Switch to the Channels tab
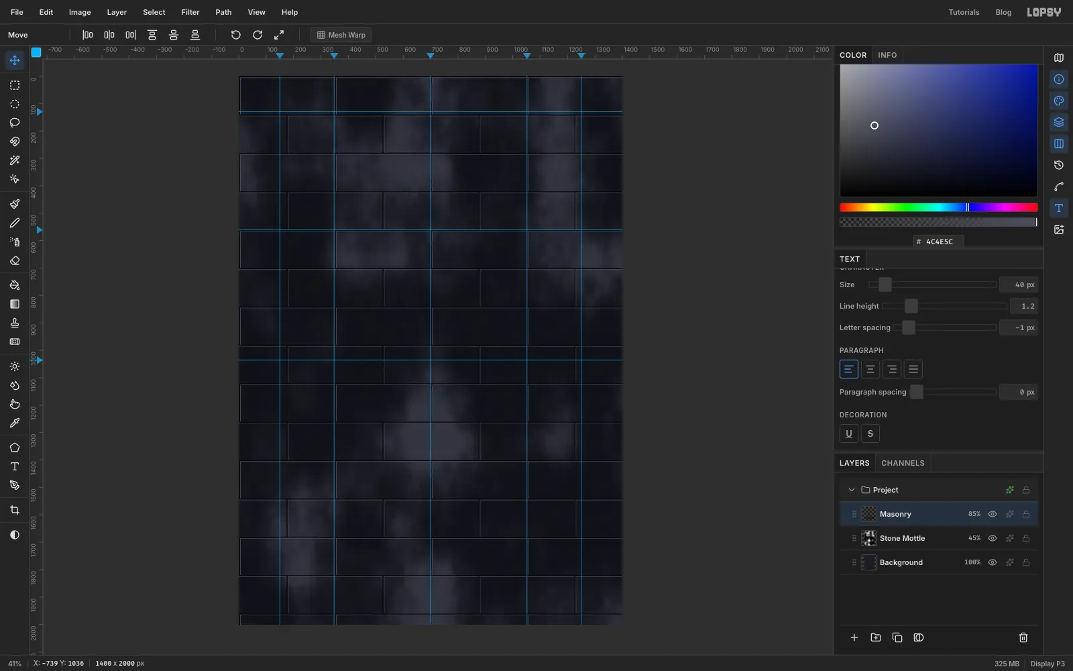 [903, 463]
